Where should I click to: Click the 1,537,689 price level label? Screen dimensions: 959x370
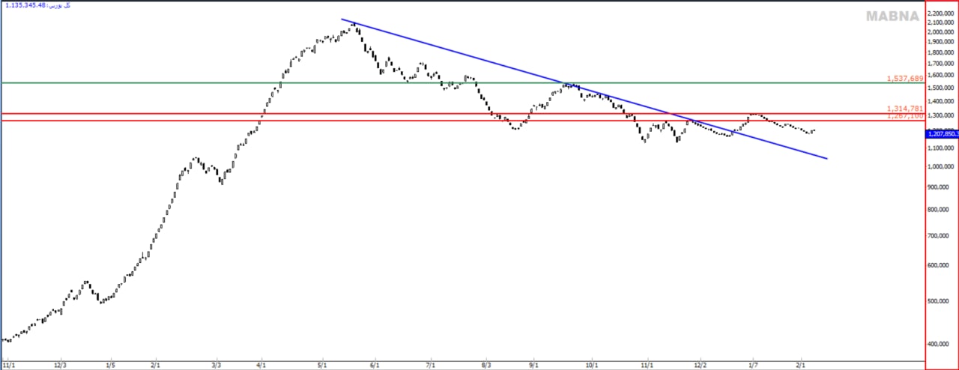coord(904,79)
